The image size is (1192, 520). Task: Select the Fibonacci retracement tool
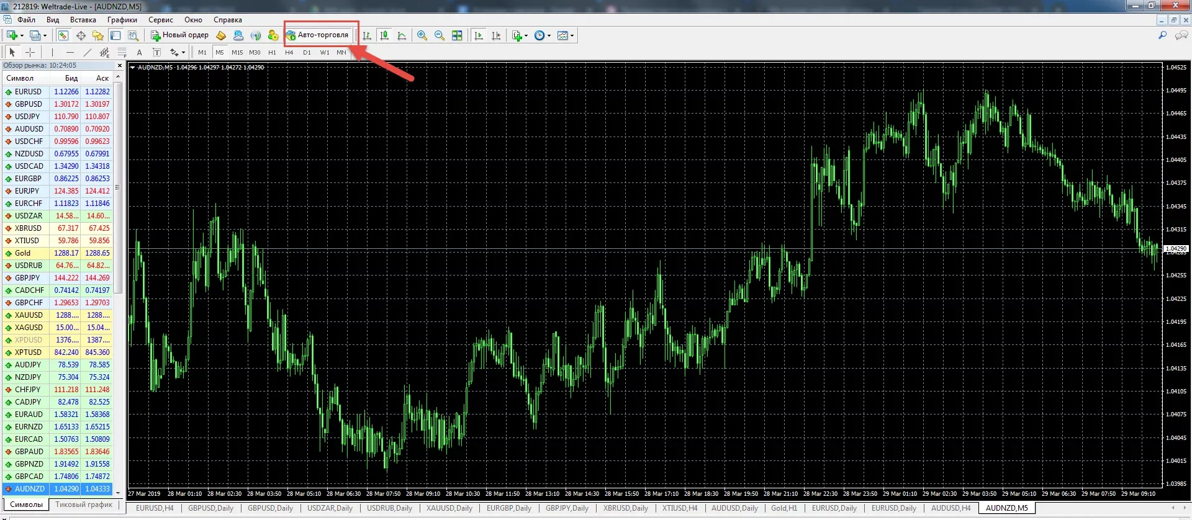[122, 52]
